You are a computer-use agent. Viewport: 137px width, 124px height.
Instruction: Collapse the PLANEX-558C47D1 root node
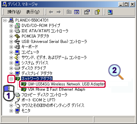[x=5, y=20]
